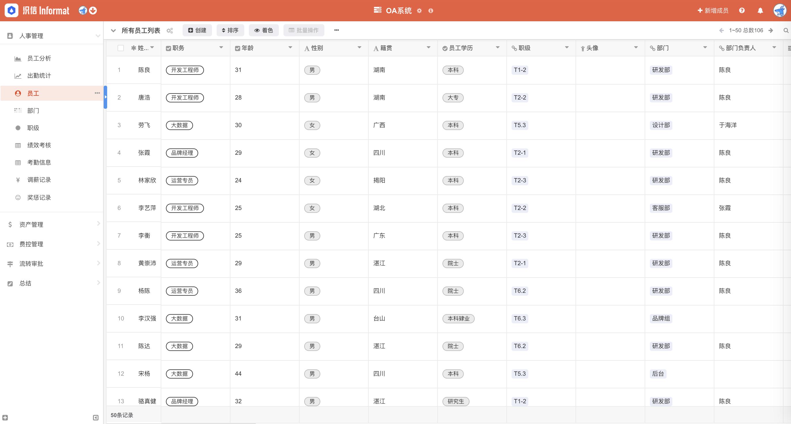Open the 奖惩记录 smiley icon
The width and height of the screenshot is (791, 424).
pyautogui.click(x=18, y=197)
